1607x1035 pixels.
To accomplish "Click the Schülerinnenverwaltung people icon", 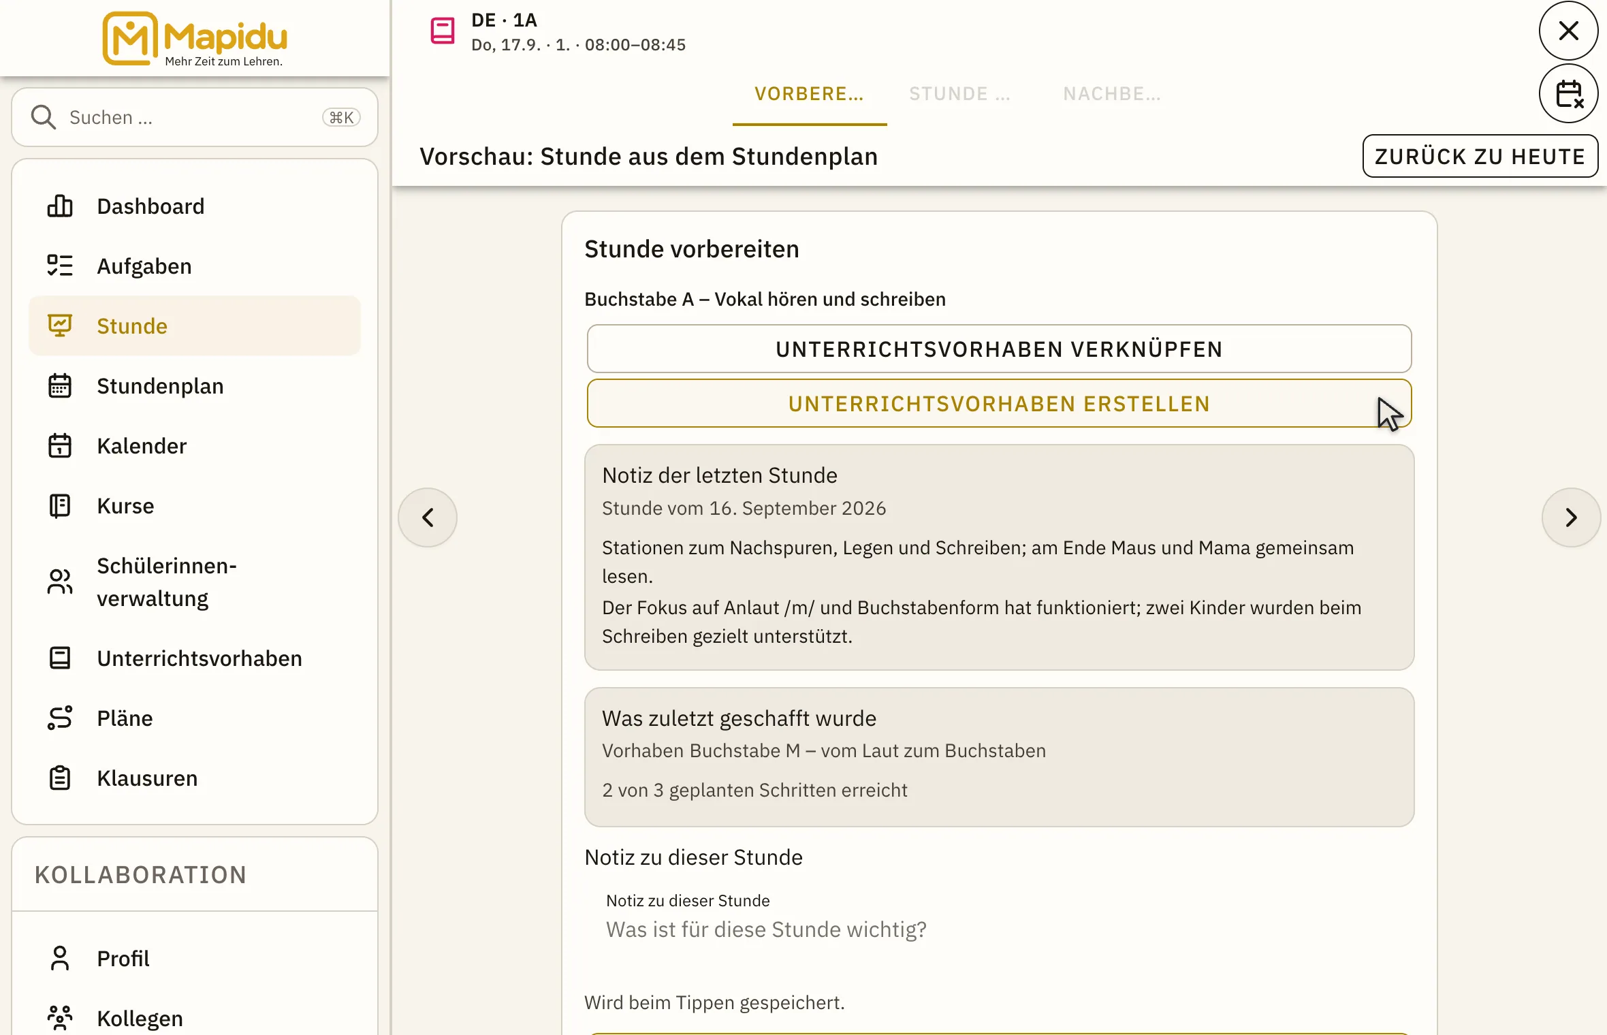I will coord(60,582).
